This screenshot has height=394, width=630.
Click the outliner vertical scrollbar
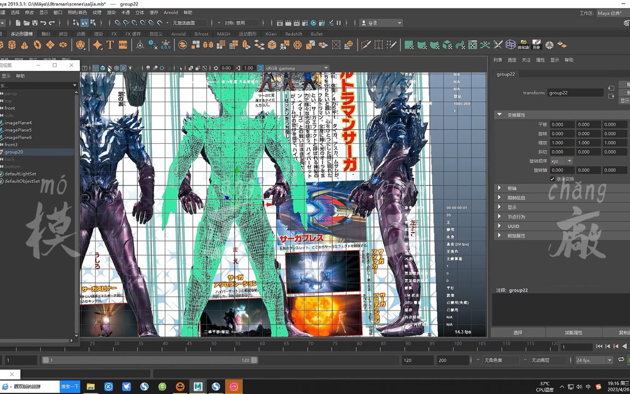pos(76,214)
